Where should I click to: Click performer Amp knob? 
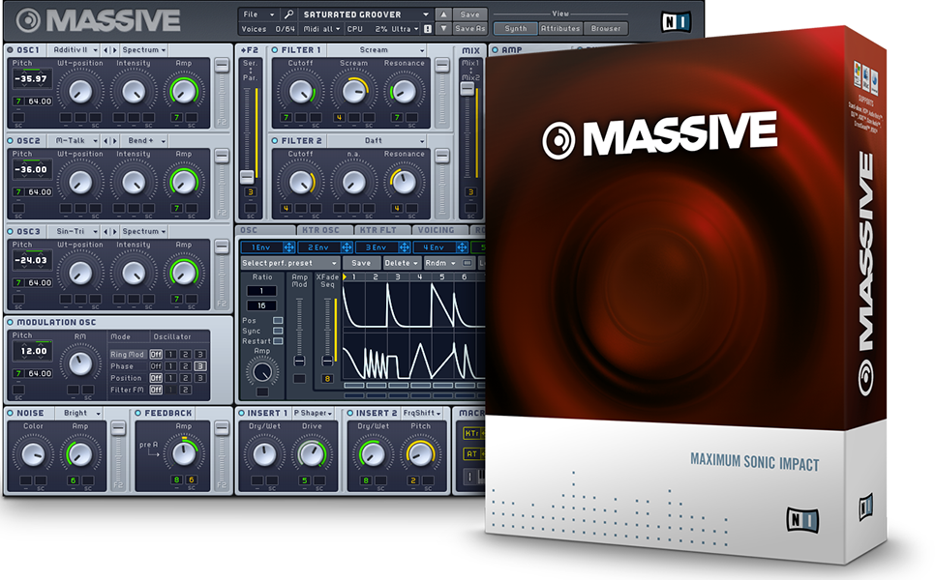pos(262,372)
